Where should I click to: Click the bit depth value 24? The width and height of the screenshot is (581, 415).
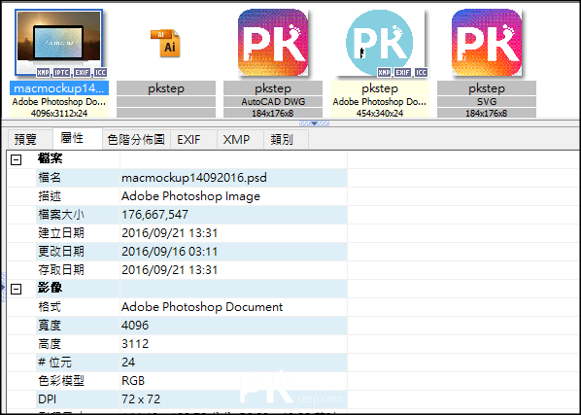(x=128, y=363)
